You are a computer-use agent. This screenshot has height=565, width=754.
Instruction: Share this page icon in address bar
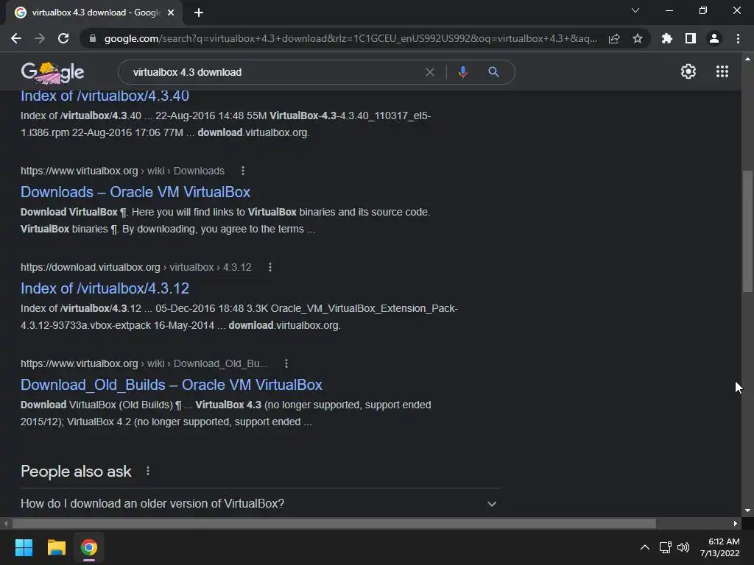(x=614, y=38)
